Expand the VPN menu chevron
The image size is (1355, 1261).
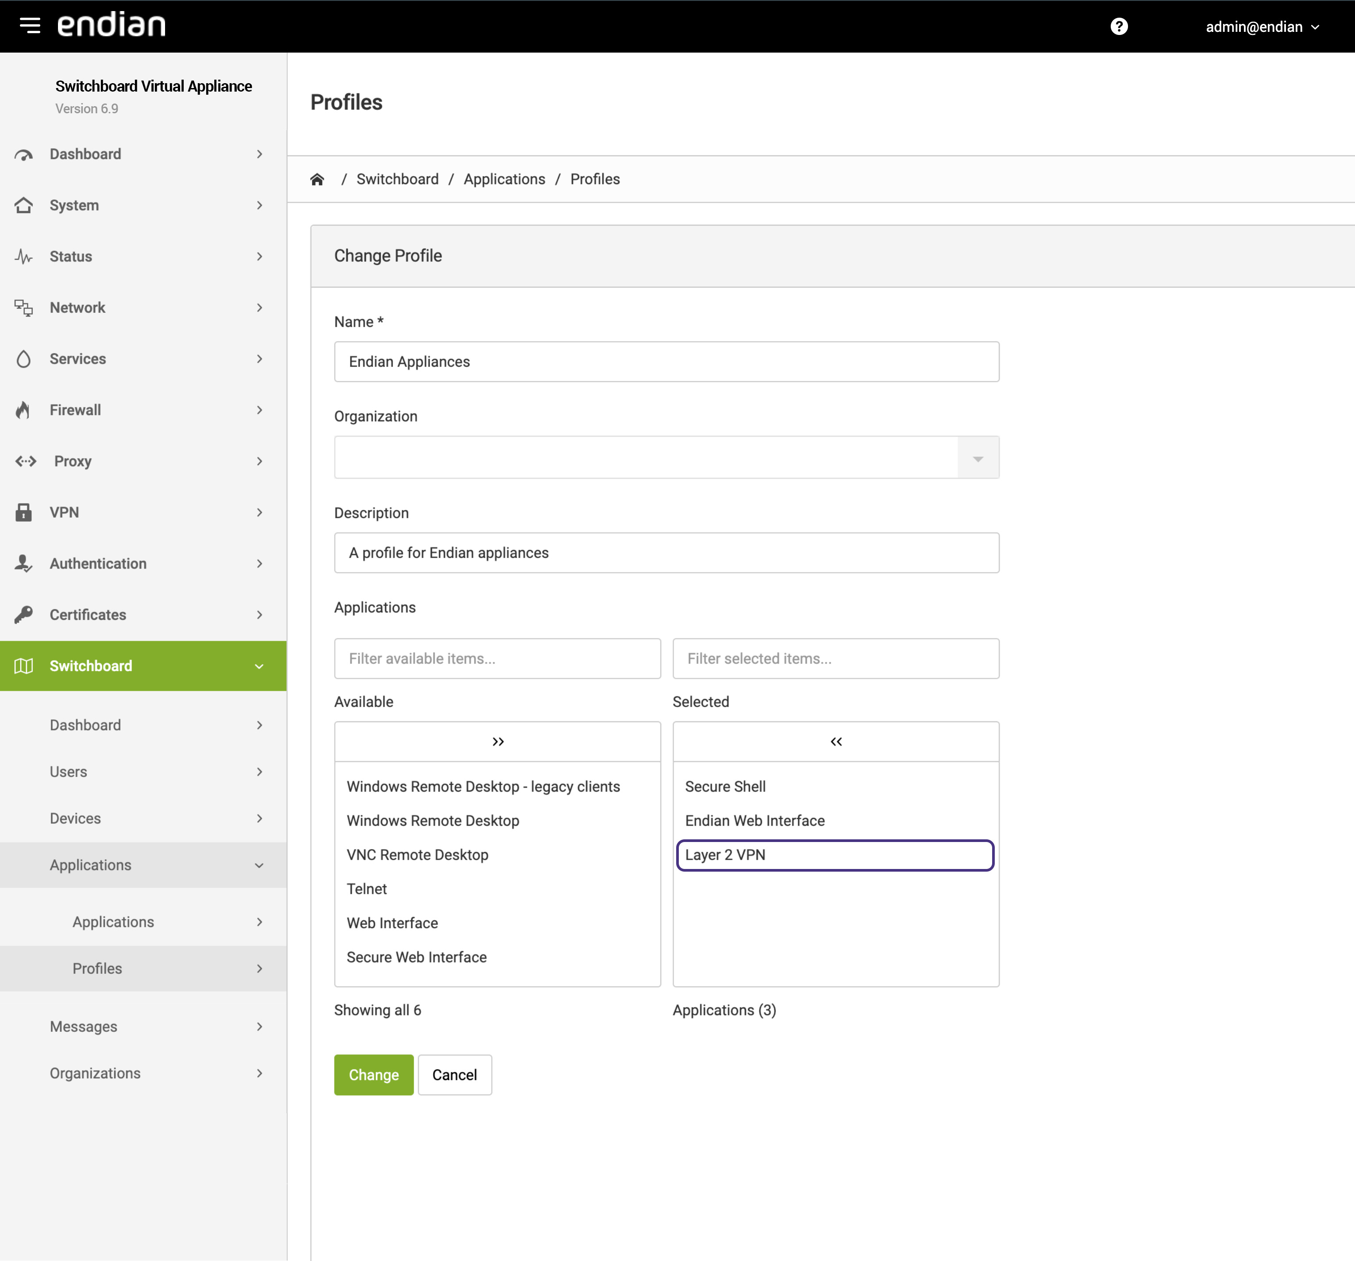[259, 512]
